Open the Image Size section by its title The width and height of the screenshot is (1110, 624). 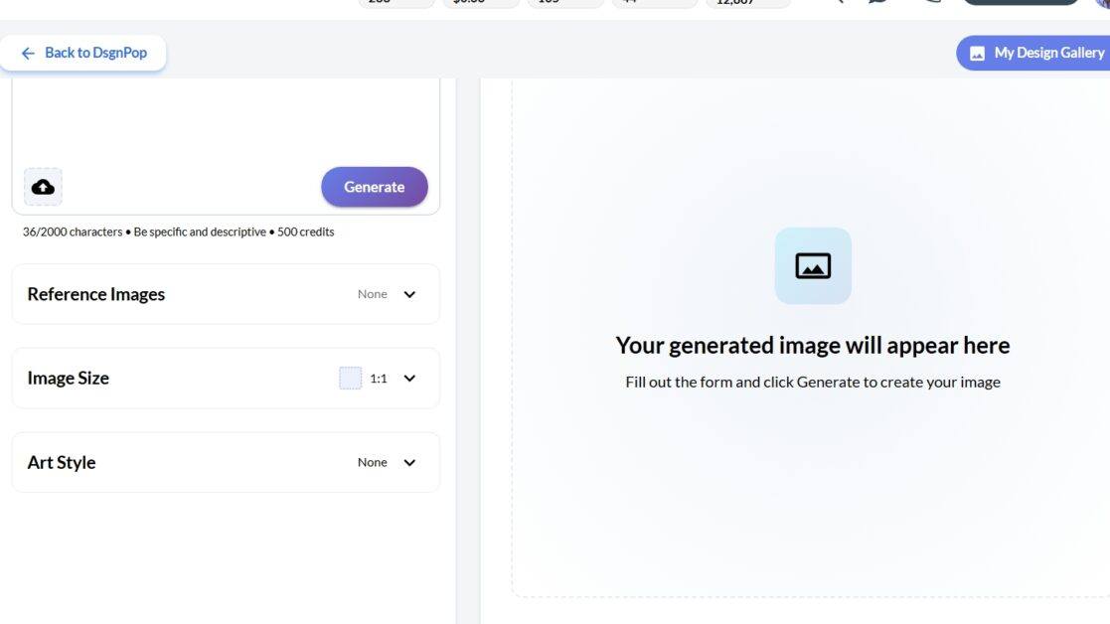tap(69, 379)
